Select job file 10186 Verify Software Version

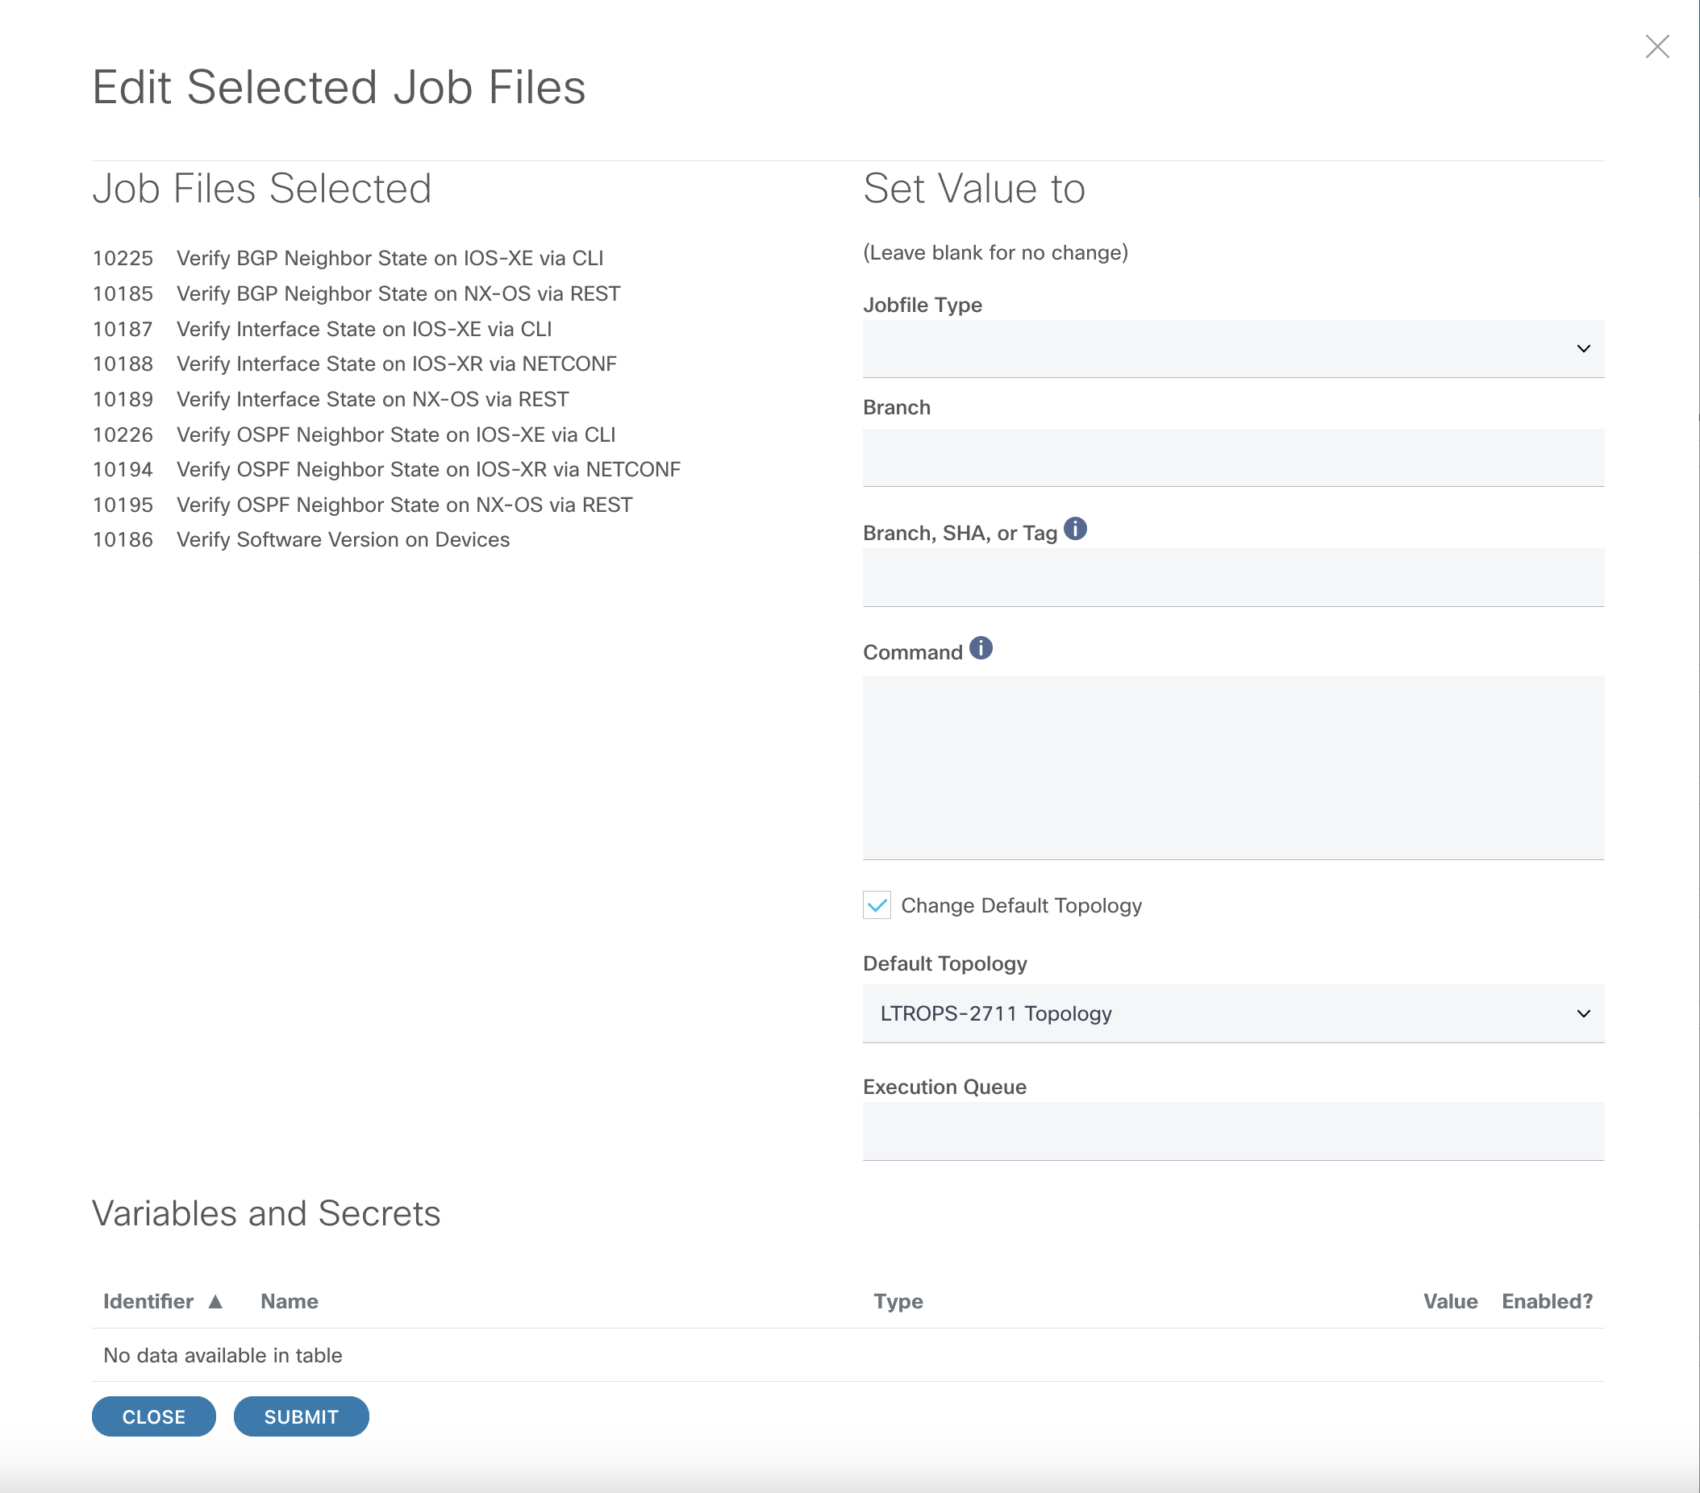(343, 539)
